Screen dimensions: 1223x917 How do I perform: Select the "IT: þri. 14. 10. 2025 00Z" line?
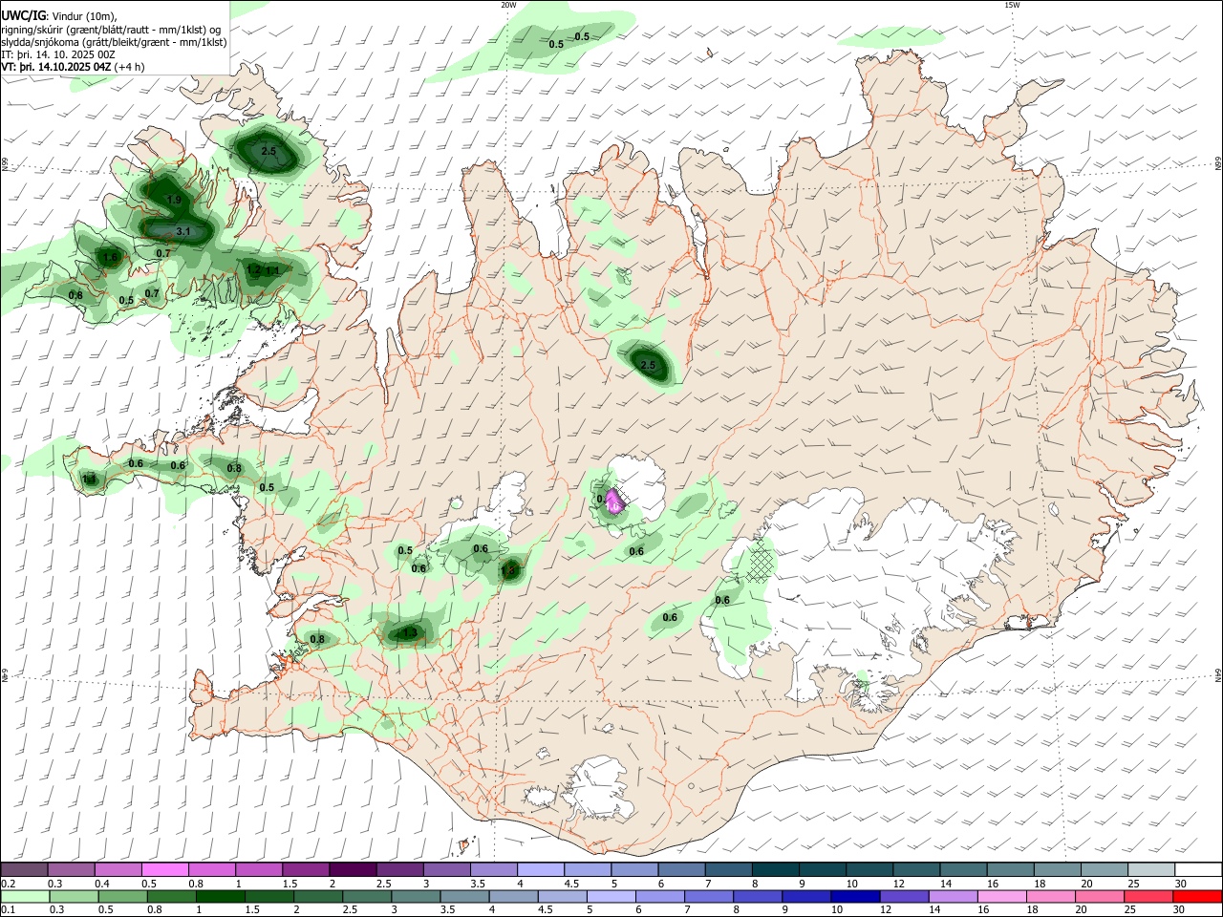[58, 54]
